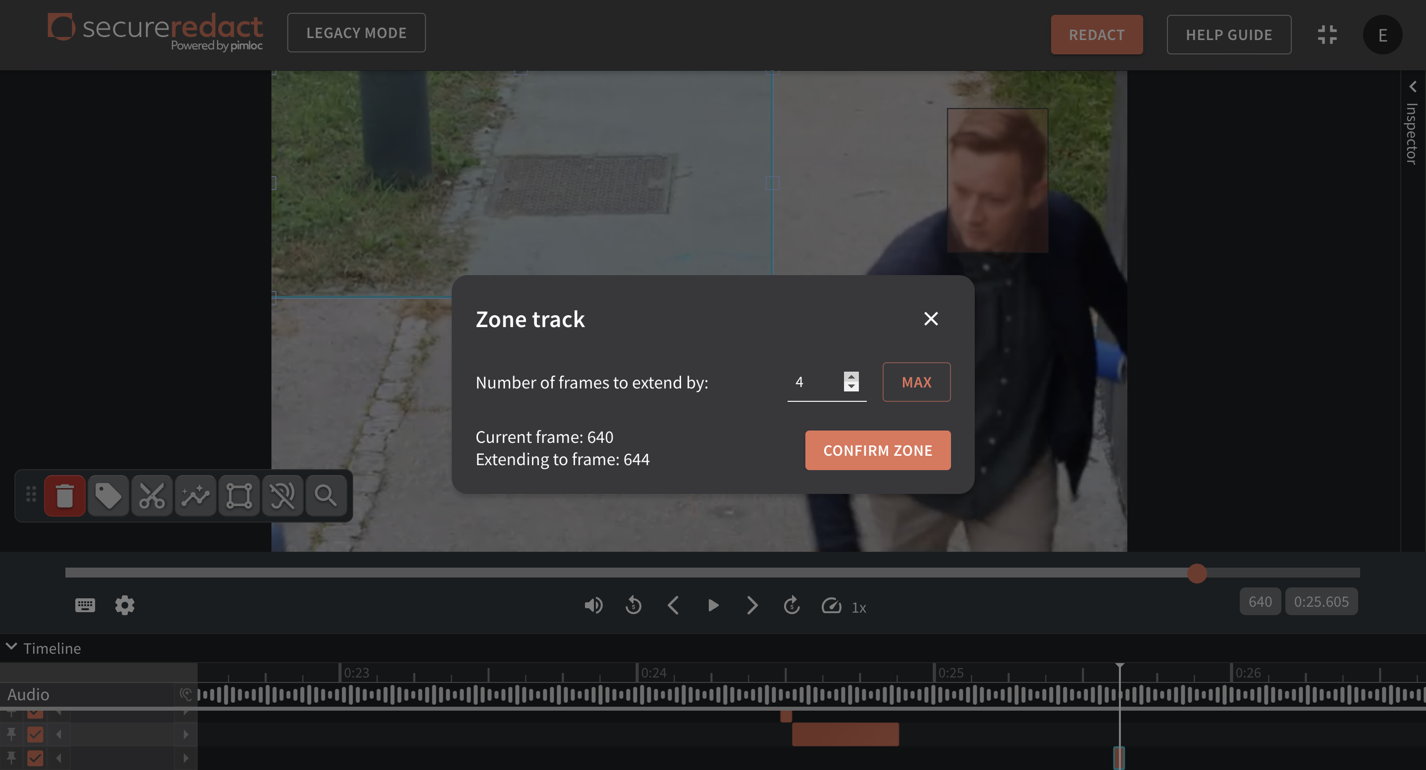Open the Zone drawing tool
This screenshot has width=1426, height=770.
point(238,496)
